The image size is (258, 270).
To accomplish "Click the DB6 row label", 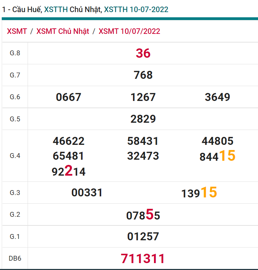I will 15,258.
